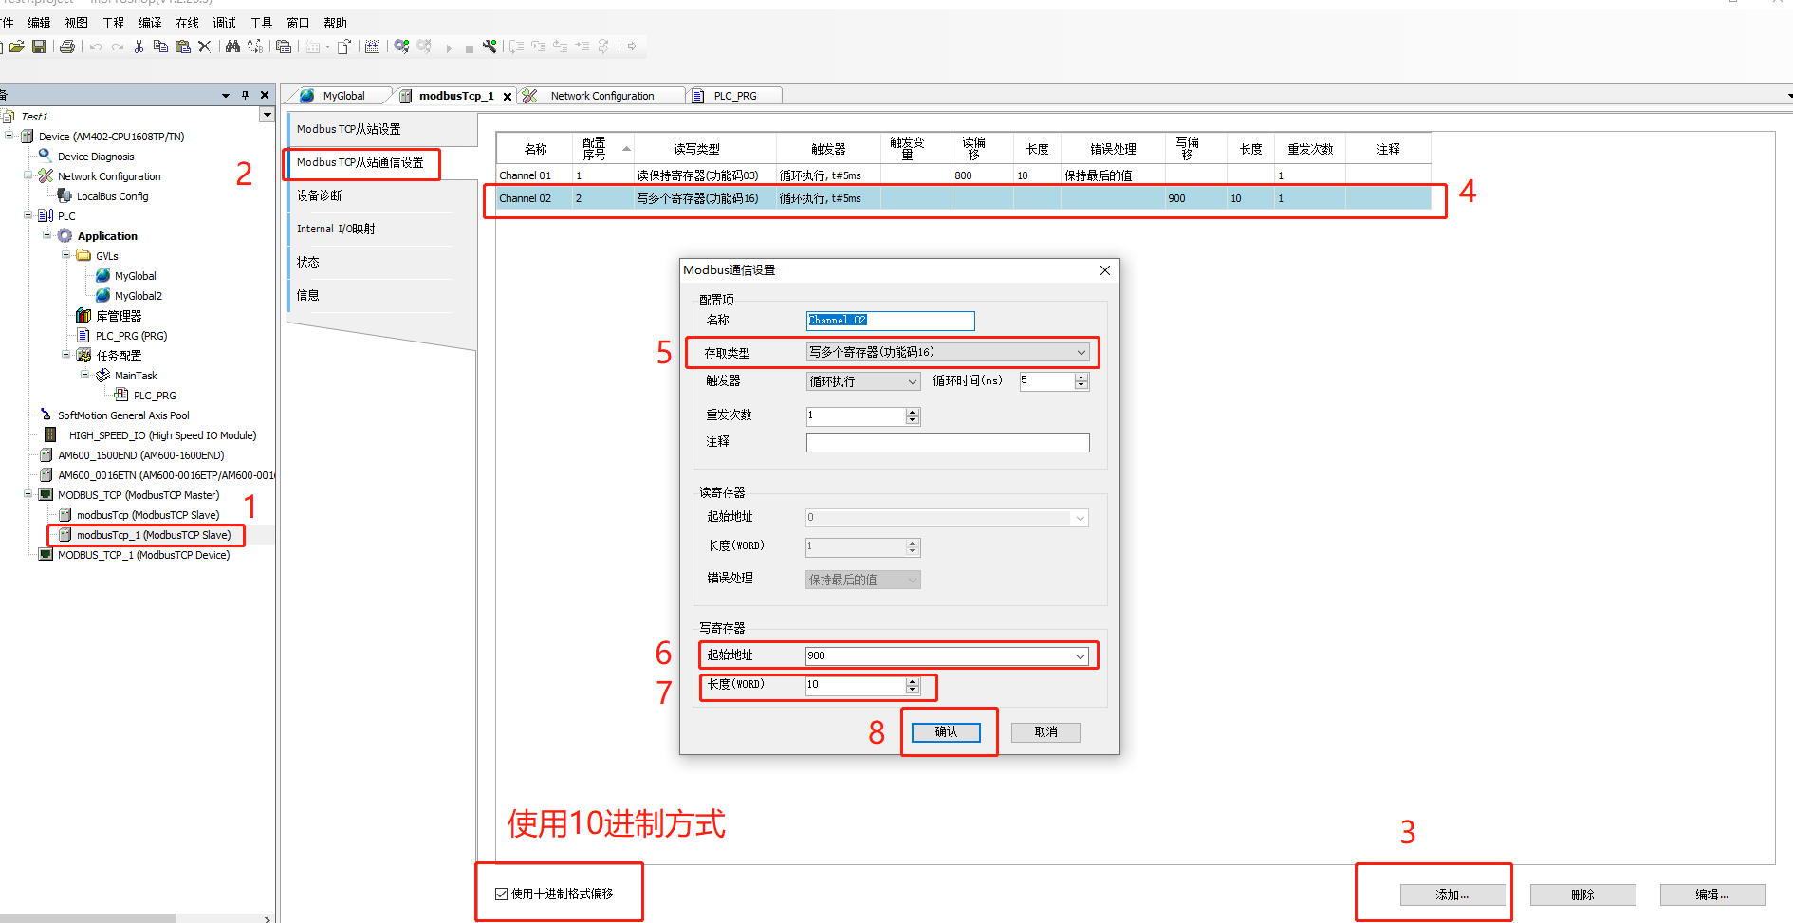1793x923 pixels.
Task: Click the Build/compile toolbar icon
Action: tap(372, 46)
